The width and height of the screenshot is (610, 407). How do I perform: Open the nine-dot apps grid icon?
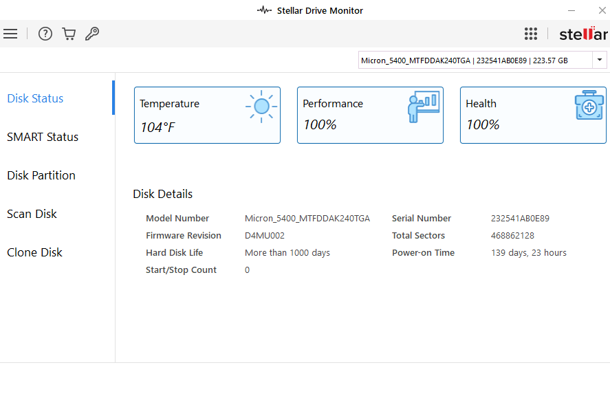point(531,34)
